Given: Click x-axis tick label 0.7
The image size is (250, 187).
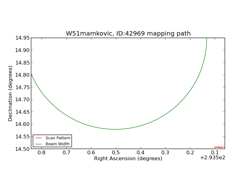Looking at the screenshot, I should (x=66, y=153).
